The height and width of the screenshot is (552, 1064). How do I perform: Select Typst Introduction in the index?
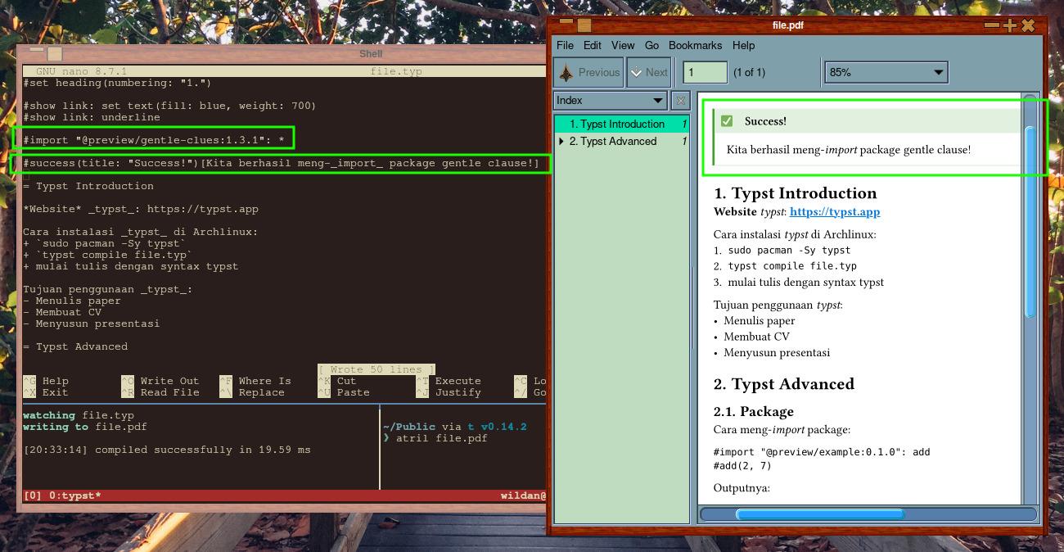[617, 124]
